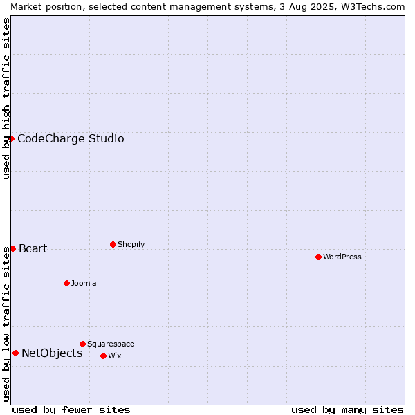This screenshot has height=415, width=415.
Task: Click the 'NetObjects' label text
Action: 52,353
